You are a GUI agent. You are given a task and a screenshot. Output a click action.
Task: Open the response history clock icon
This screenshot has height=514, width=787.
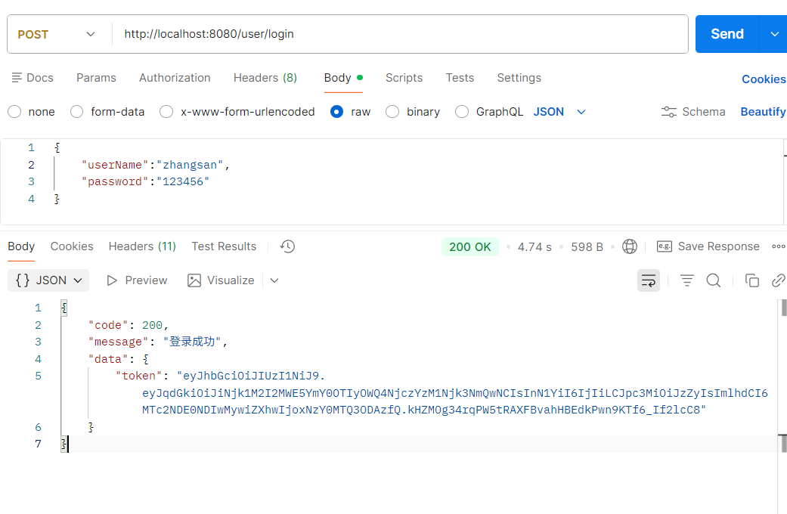click(287, 246)
